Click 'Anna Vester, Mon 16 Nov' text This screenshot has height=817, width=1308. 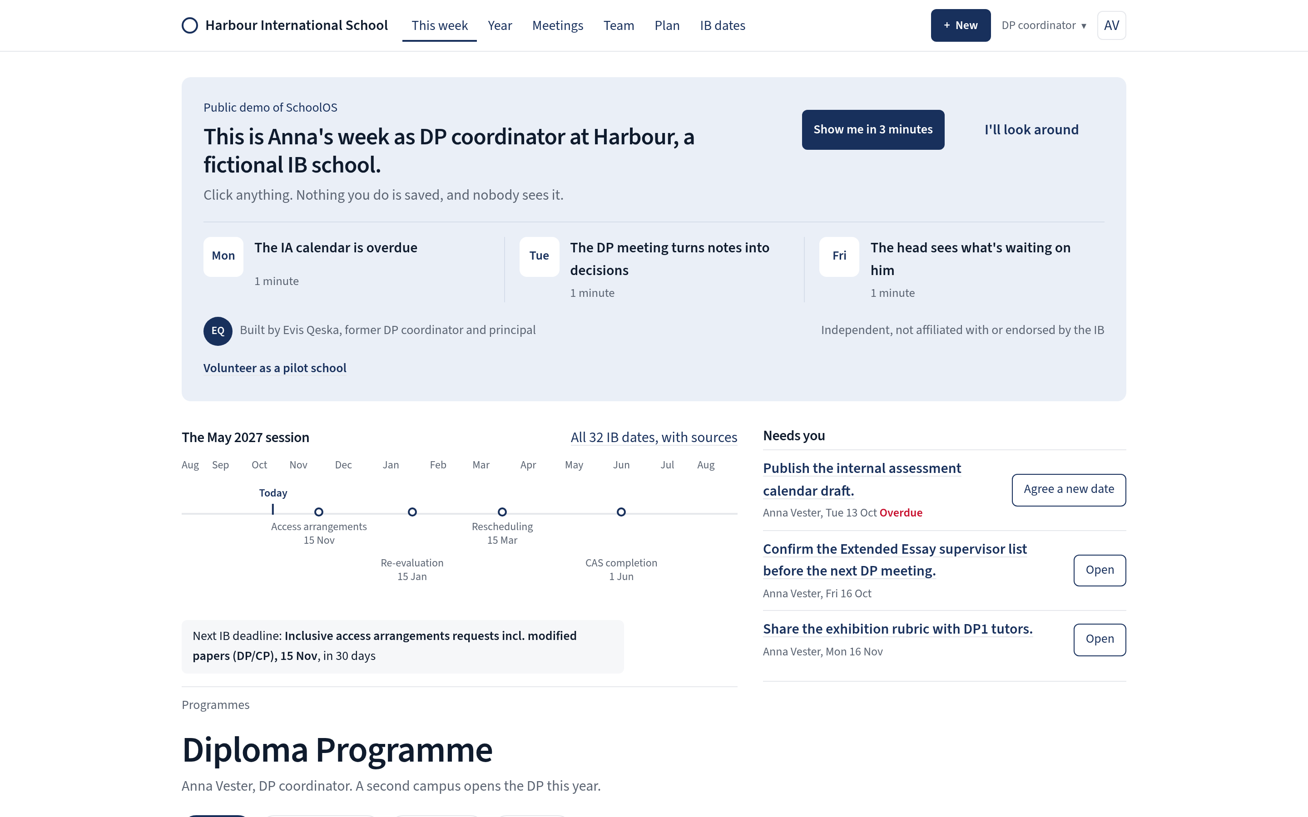pyautogui.click(x=822, y=652)
